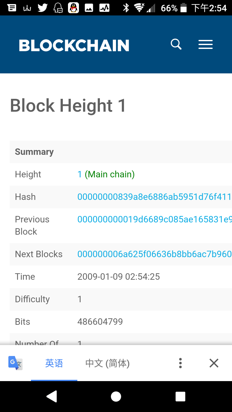Tap the Android back button

(52, 397)
